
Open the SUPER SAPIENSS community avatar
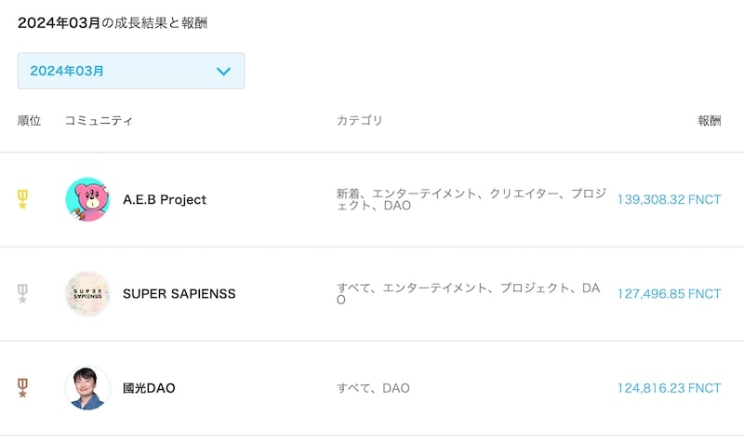coord(87,294)
